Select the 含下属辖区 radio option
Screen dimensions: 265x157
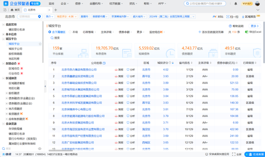(x=50, y=32)
